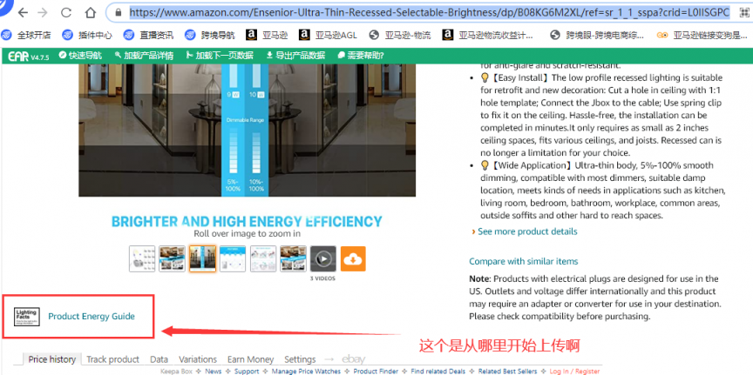Open Find related Deals link
Viewport: 753px width, 375px height.
tap(438, 372)
